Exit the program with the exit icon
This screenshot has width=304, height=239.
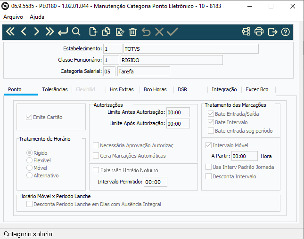pos(272,32)
